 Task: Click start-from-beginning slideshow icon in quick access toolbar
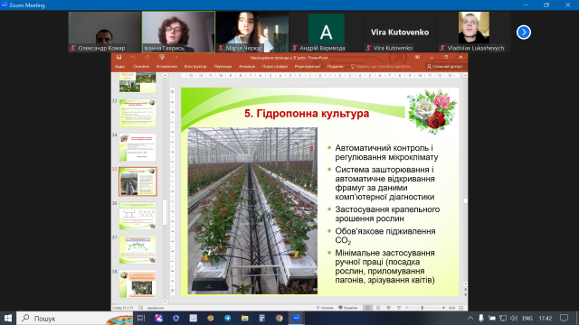[x=162, y=57]
